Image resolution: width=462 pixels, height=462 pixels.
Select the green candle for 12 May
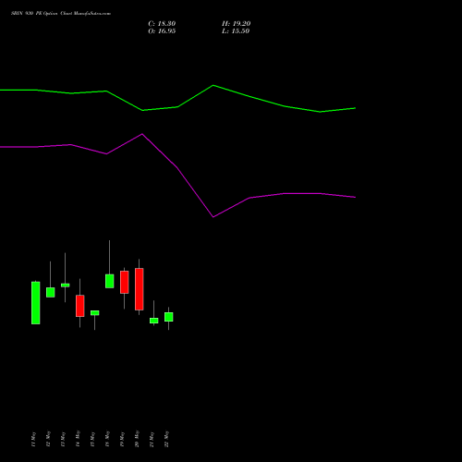tap(51, 292)
